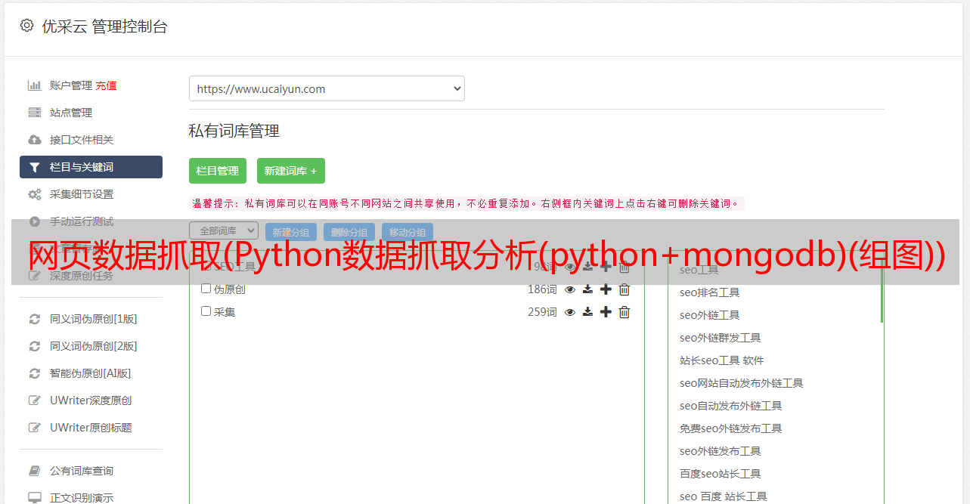Select keyword 免费seo外链发布工具
The image size is (970, 504).
coord(730,428)
